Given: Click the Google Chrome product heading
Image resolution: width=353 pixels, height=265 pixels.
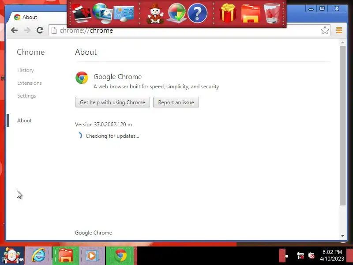Looking at the screenshot, I should pyautogui.click(x=117, y=76).
